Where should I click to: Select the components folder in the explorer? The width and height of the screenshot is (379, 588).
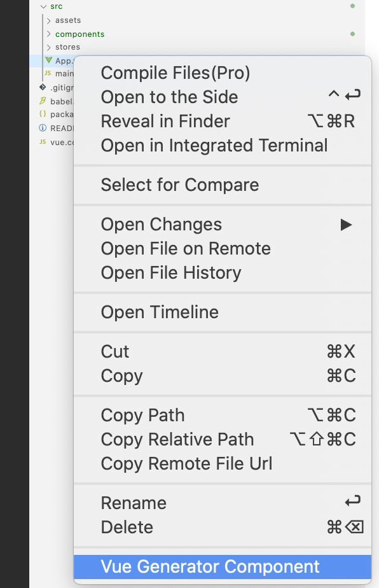point(79,34)
